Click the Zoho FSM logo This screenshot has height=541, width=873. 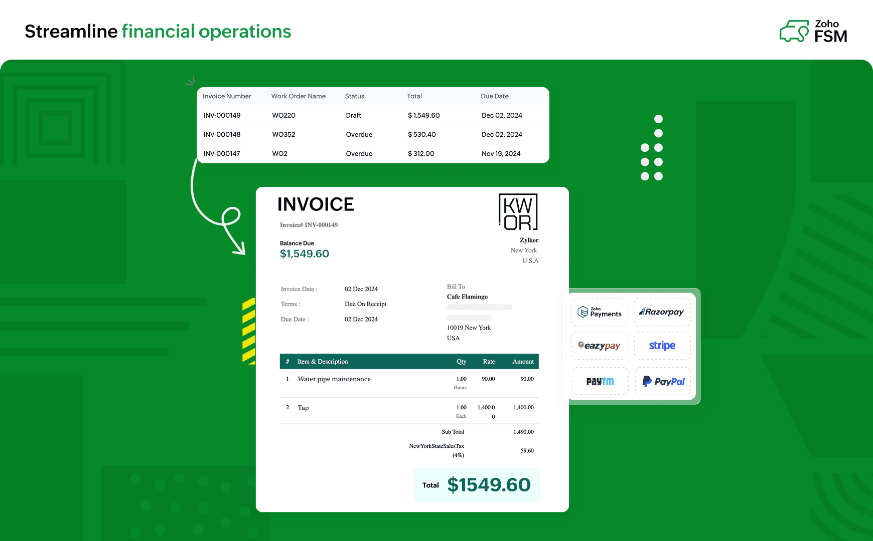(814, 31)
